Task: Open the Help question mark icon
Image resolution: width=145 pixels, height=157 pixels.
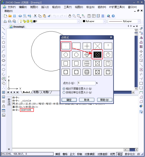Action: click(113, 16)
